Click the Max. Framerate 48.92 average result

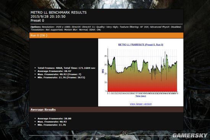(x=52, y=122)
